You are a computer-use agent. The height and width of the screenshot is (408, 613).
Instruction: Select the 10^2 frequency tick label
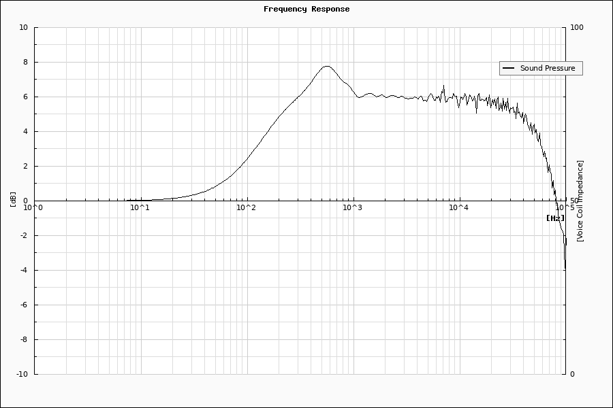[246, 208]
